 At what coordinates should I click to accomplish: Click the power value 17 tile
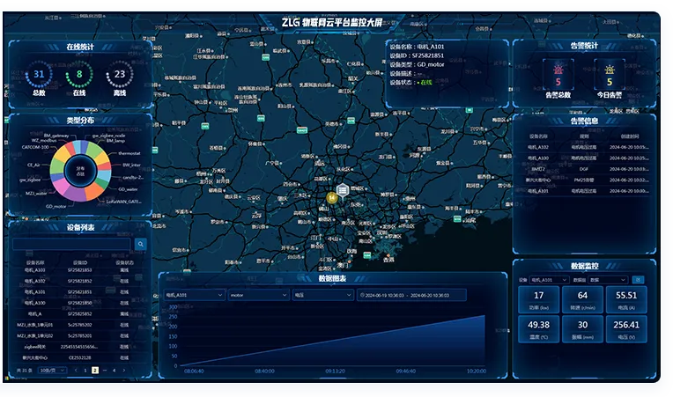pyautogui.click(x=538, y=299)
